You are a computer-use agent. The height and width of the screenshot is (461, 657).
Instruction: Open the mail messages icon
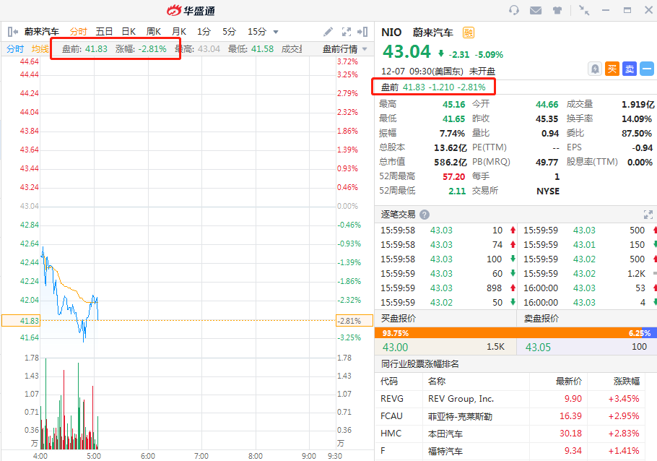(x=536, y=10)
